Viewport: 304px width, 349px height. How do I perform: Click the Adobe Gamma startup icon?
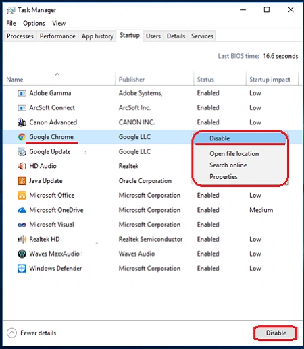22,93
